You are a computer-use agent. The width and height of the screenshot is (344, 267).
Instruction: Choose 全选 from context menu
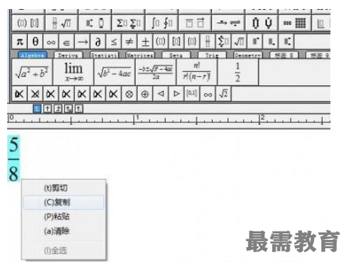[x=63, y=250]
